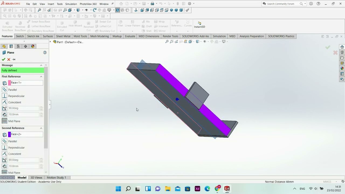The image size is (345, 194).
Task: Toggle Coincident under Second Reference
Action: point(4,154)
